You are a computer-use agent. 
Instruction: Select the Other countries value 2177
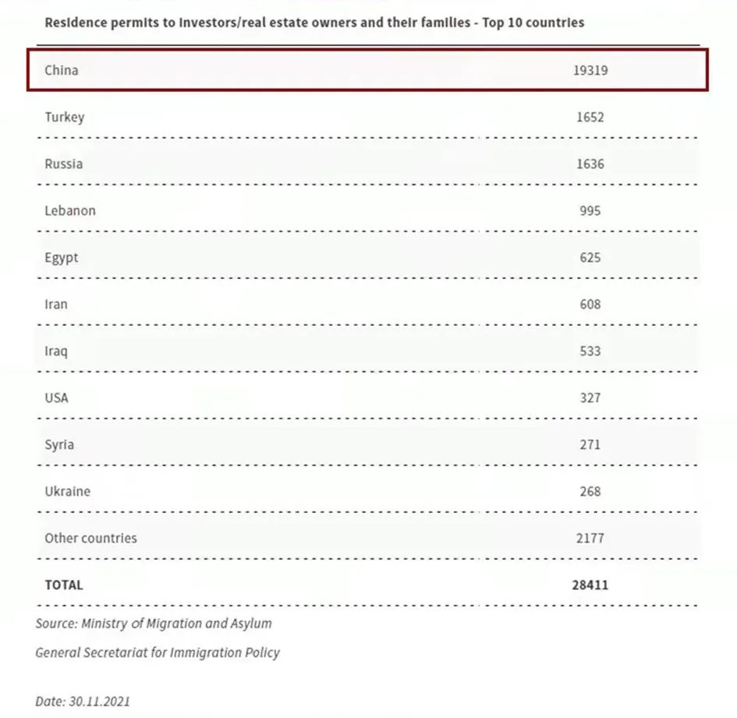[x=590, y=538]
